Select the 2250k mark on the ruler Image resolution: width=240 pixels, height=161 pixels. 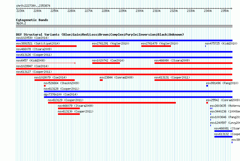pos(54,11)
